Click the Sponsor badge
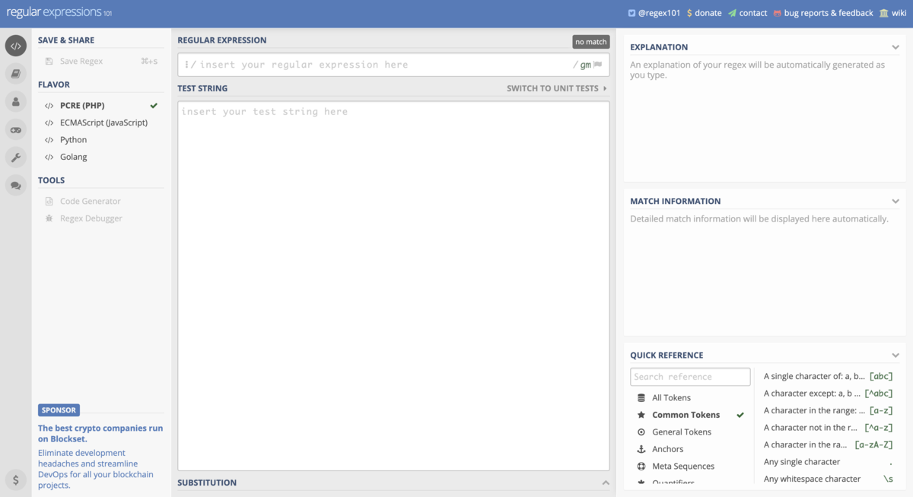Screen dimensions: 913x497 point(59,410)
